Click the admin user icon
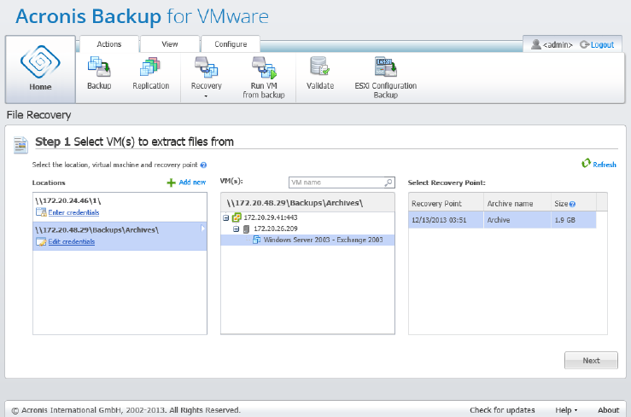This screenshot has height=417, width=631. click(535, 44)
